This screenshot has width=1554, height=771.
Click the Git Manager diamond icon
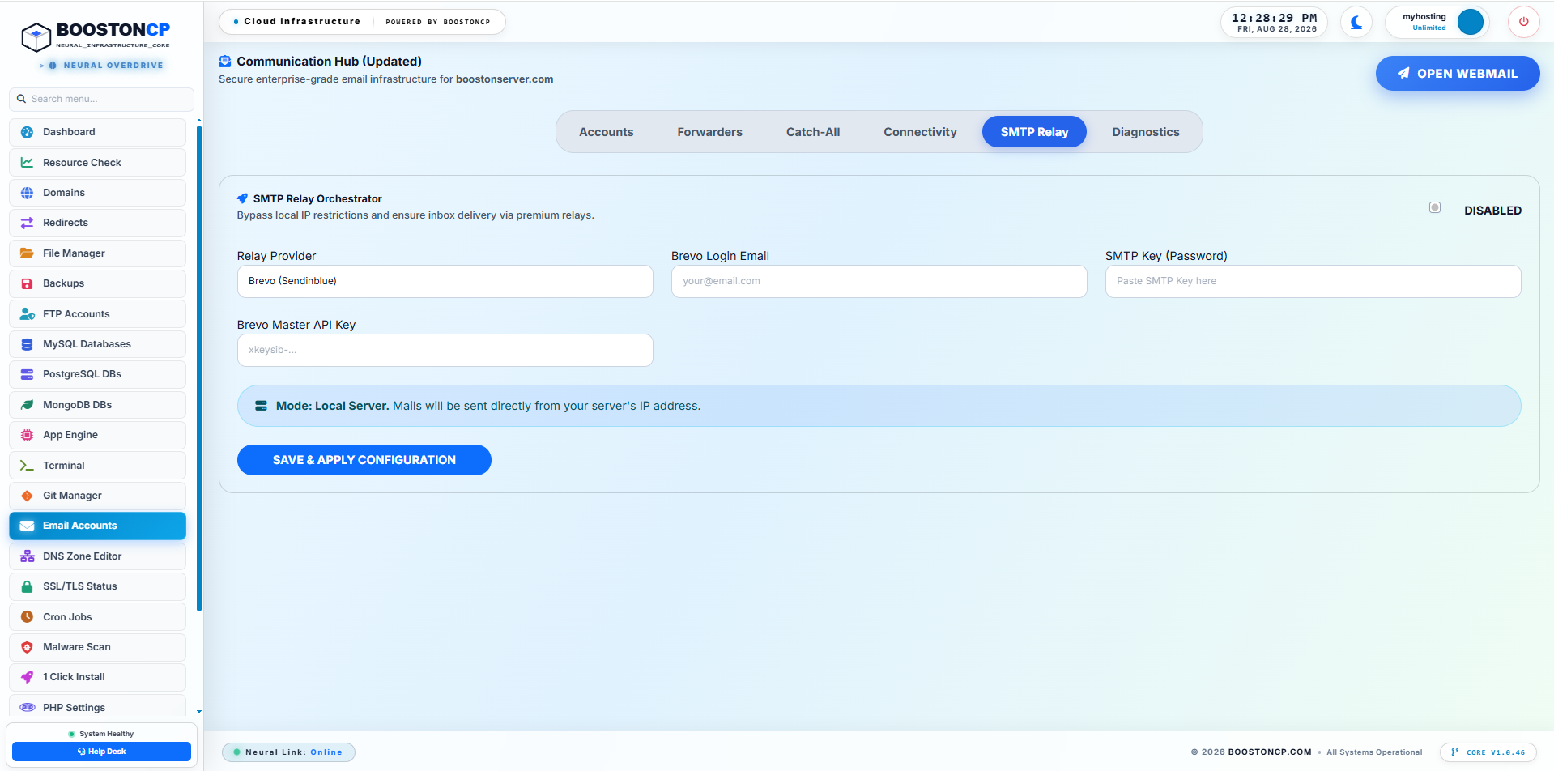point(27,496)
